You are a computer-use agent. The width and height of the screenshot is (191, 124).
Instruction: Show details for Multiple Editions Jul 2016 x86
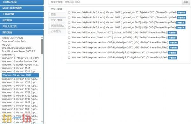(x=181, y=28)
